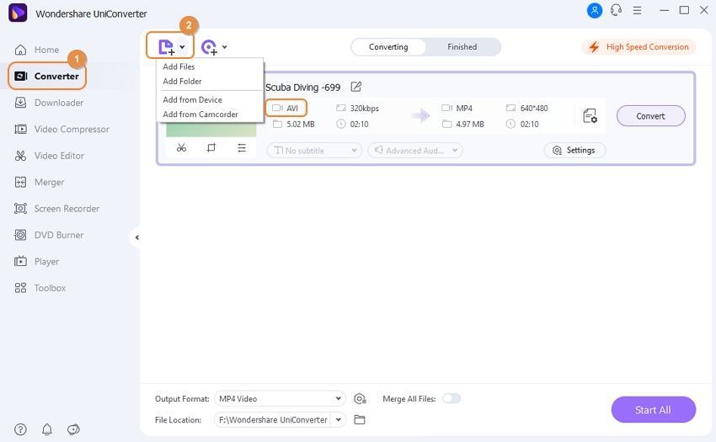716x442 pixels.
Task: Open the Player section
Action: 36,262
